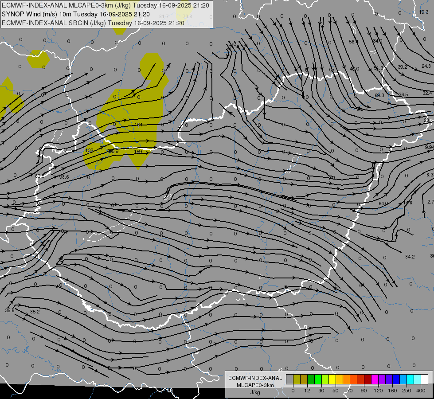Click the dark red legend swatch
The width and height of the screenshot is (434, 399).
pos(368,379)
